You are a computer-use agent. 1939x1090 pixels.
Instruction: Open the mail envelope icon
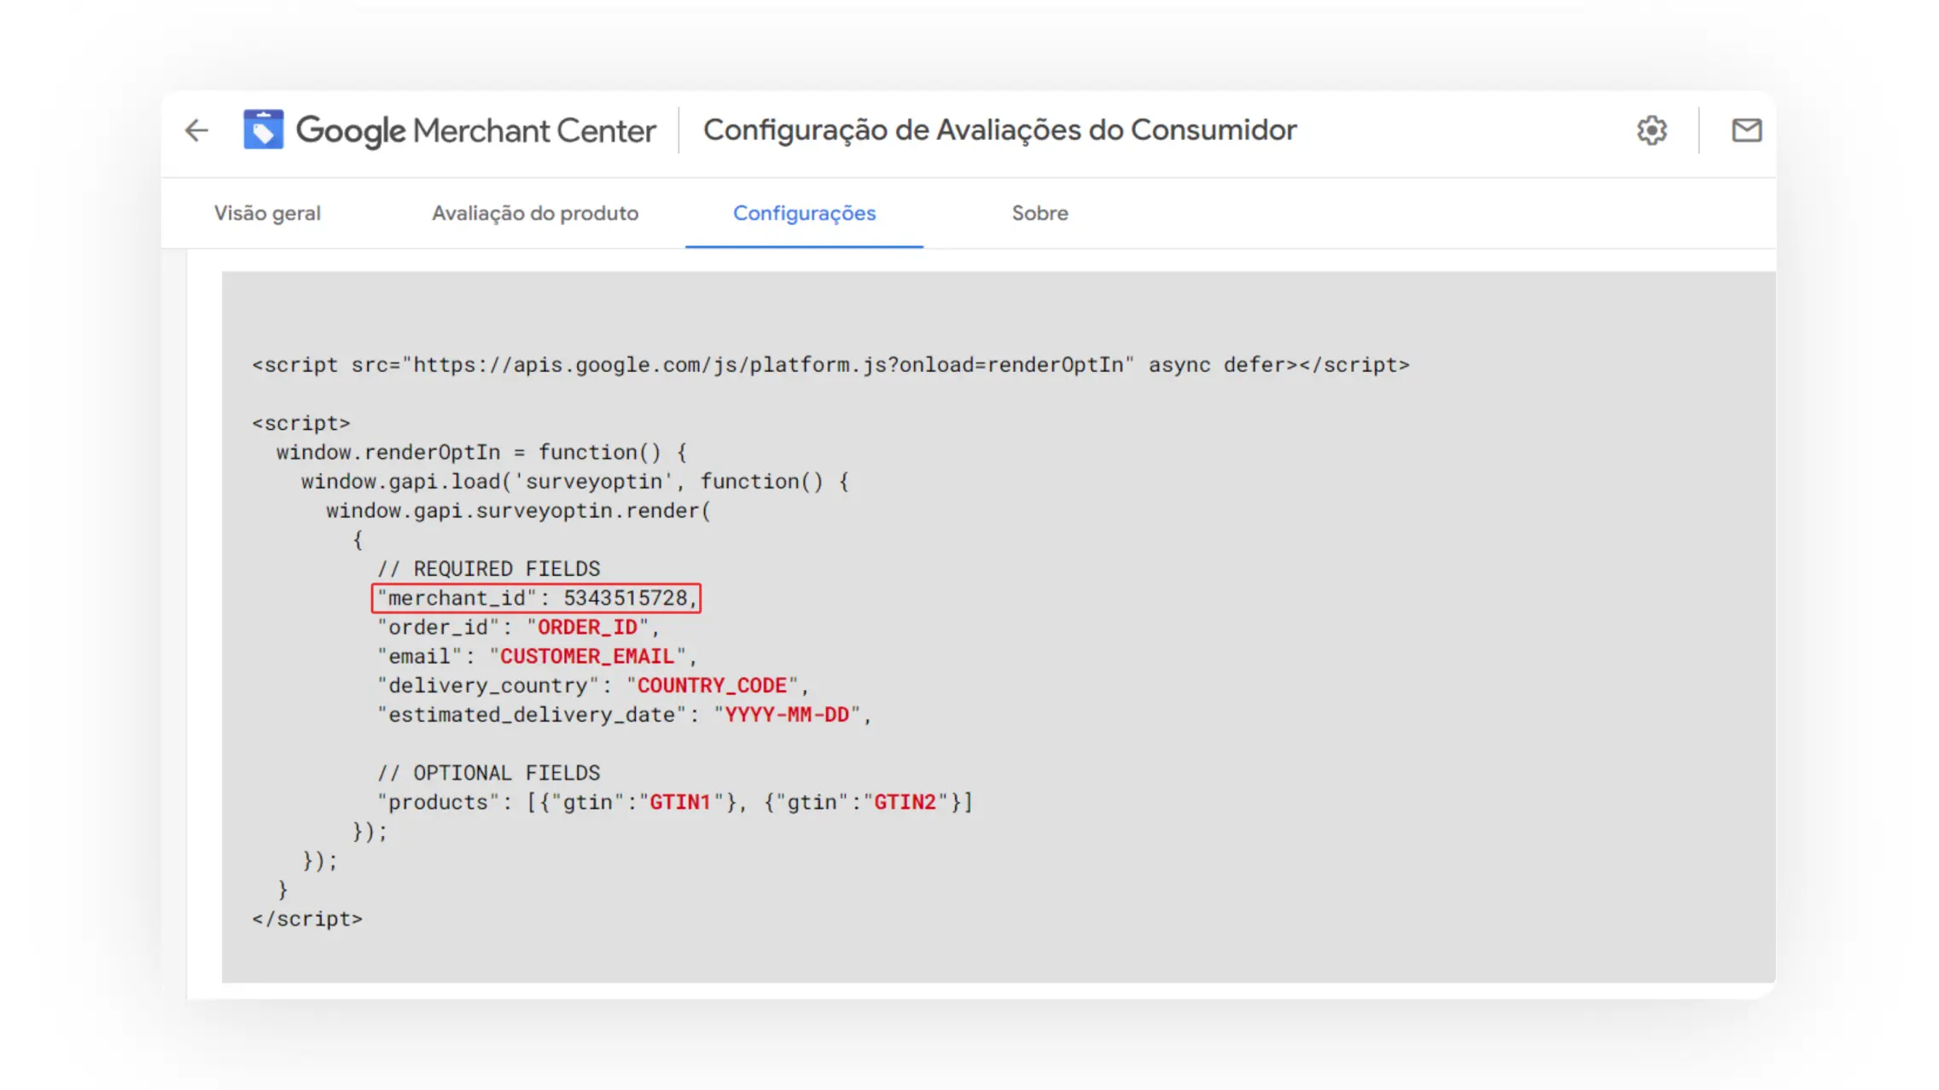[x=1746, y=130]
